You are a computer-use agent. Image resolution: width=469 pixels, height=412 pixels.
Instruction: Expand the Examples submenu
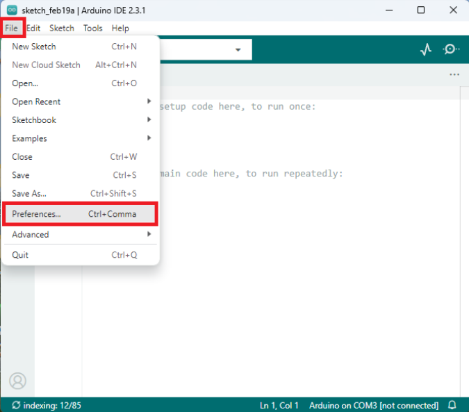pos(80,138)
